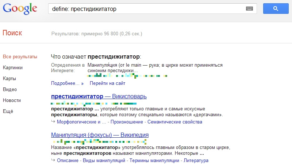Follow the 'Перейти на сайт' link
The width and height of the screenshot is (292, 165).
(107, 83)
